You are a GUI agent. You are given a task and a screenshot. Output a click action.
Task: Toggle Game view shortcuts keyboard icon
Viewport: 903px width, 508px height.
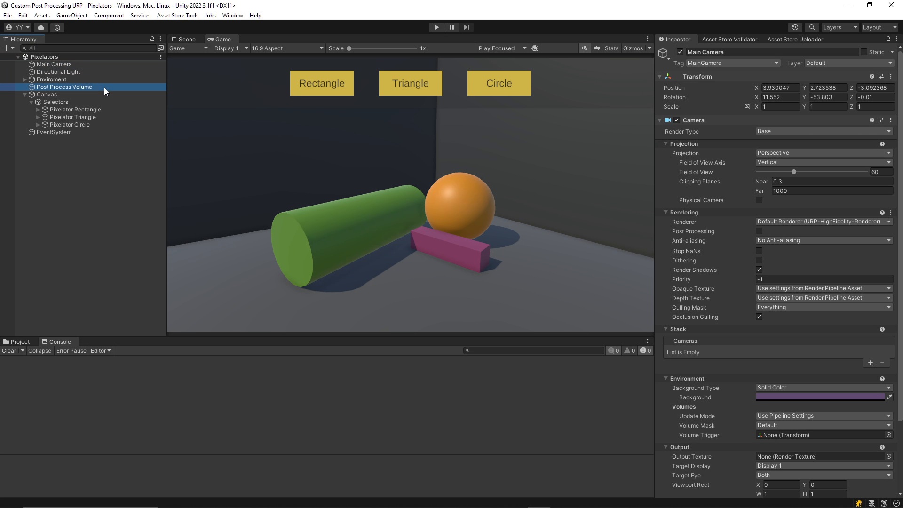coord(597,48)
